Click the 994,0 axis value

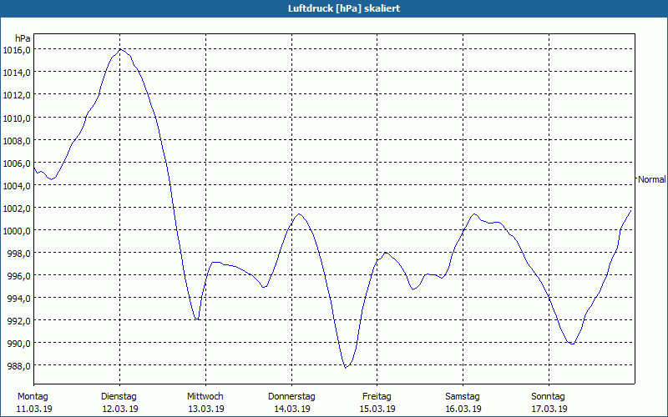tap(19, 299)
